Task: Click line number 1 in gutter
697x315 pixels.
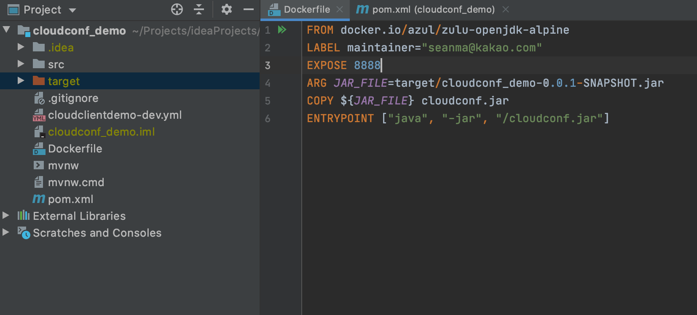Action: [268, 30]
